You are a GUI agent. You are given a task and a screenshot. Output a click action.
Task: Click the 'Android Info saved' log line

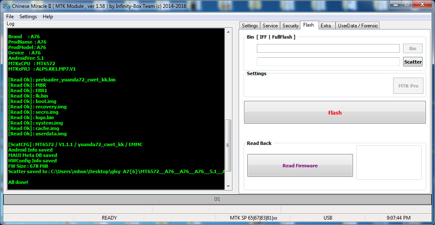click(x=31, y=150)
